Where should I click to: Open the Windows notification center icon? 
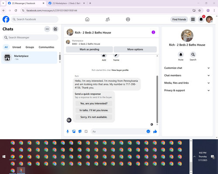(x=213, y=157)
